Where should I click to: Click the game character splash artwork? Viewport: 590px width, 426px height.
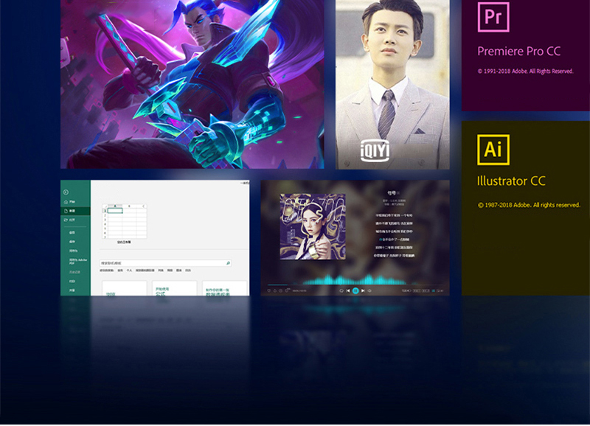pos(192,84)
